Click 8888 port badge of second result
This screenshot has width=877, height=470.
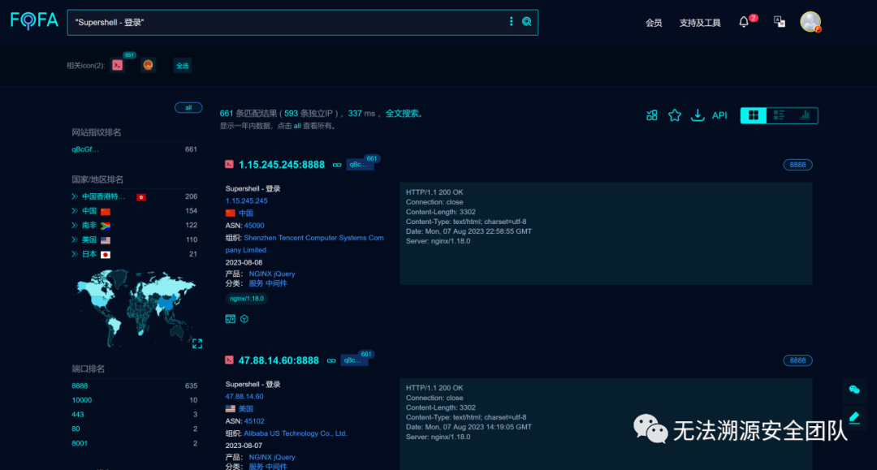[x=797, y=360]
